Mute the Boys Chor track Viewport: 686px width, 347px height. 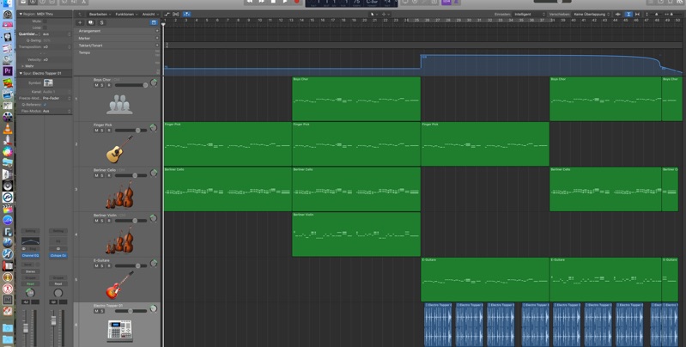click(97, 85)
